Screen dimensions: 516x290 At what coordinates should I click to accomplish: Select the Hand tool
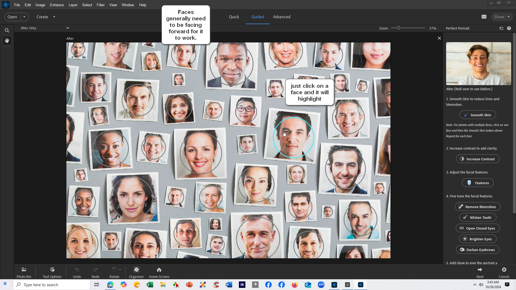[x=7, y=41]
